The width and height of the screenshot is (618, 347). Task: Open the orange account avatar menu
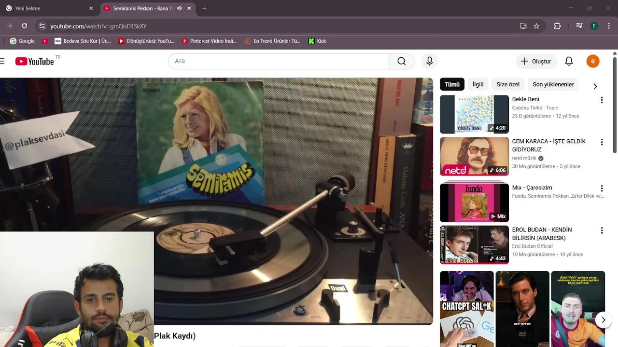pos(593,61)
